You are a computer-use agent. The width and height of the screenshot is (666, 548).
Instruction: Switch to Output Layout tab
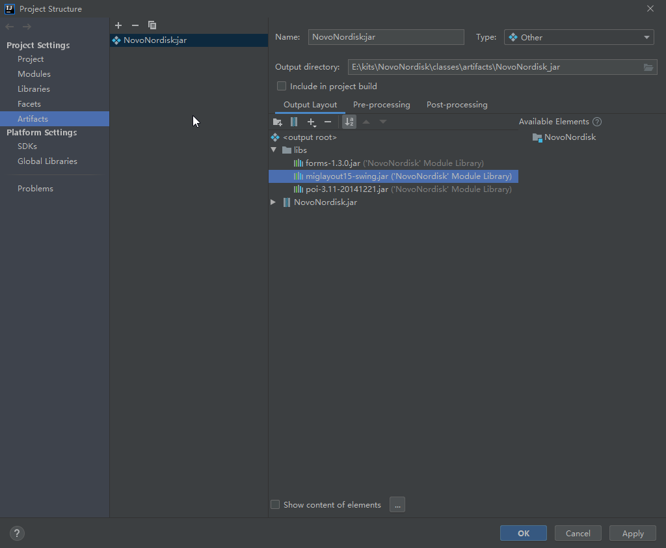(310, 105)
